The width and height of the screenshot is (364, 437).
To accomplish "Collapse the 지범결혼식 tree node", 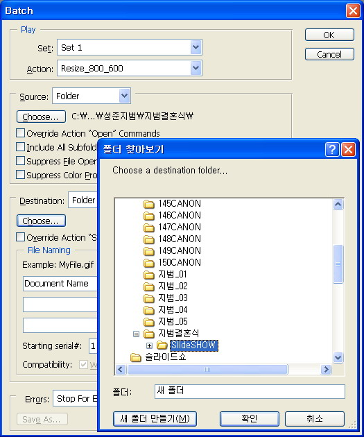I will click(136, 334).
